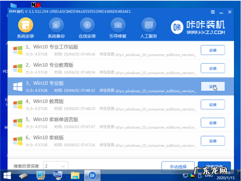Click the ENG language indicator in tray
This screenshot has width=241, height=181.
coord(209,176)
